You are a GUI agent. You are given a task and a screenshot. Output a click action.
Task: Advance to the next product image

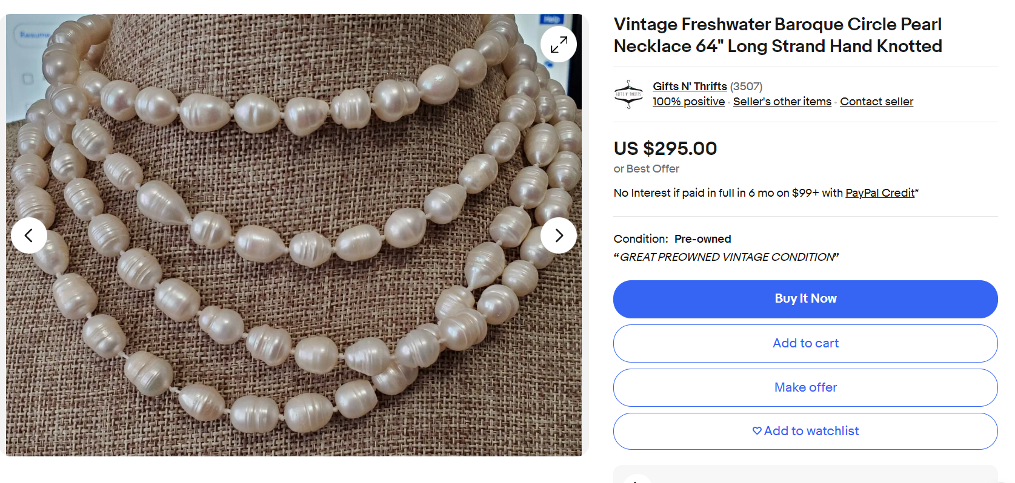(558, 235)
